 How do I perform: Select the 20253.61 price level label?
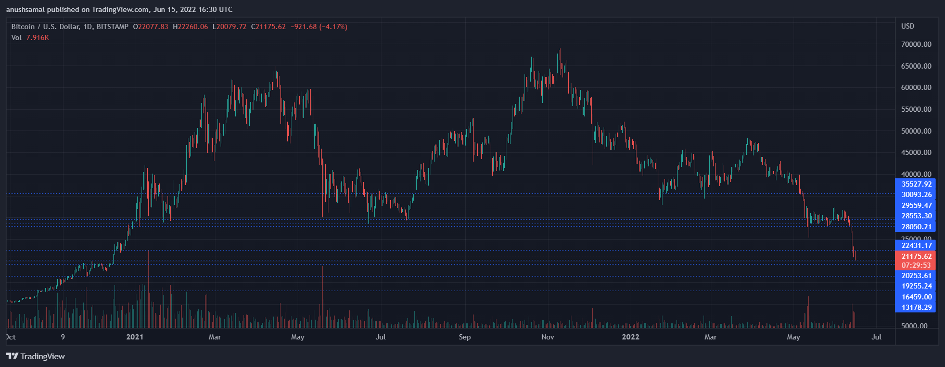click(915, 276)
